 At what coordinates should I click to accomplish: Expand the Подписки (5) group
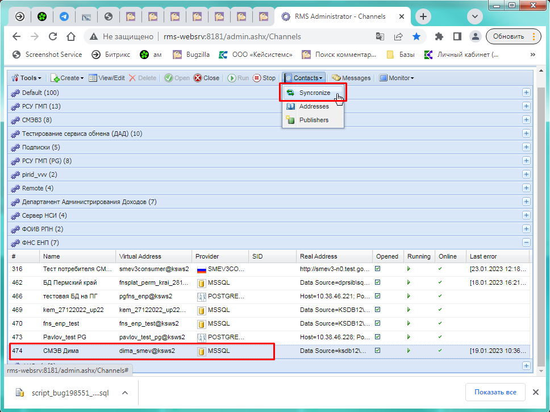coord(526,147)
